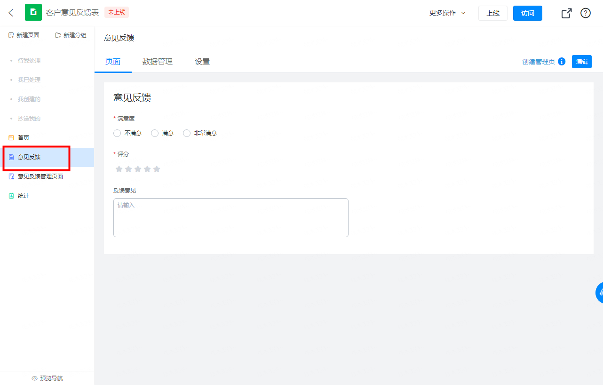Select the fifth rating star
This screenshot has width=603, height=385.
pyautogui.click(x=157, y=169)
